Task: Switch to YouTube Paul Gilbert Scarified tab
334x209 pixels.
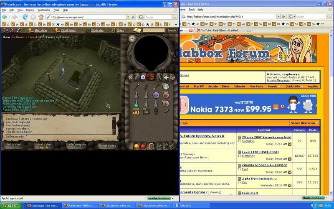Action: click(x=223, y=31)
